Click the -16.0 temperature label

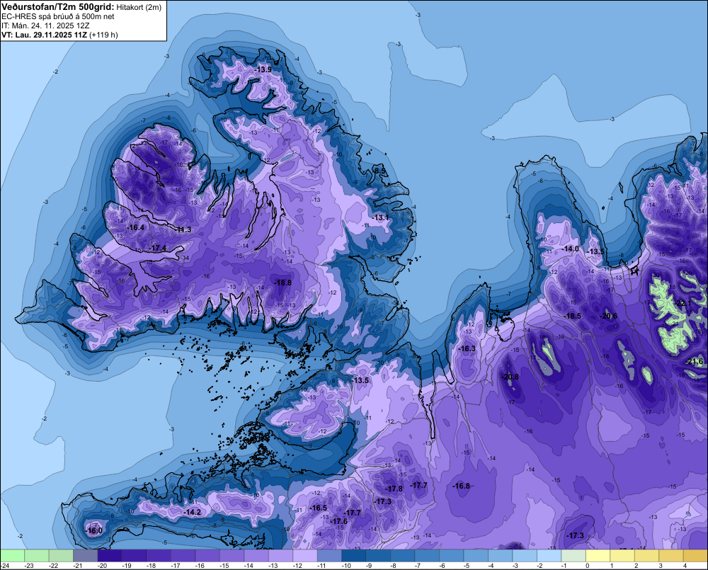tap(94, 531)
